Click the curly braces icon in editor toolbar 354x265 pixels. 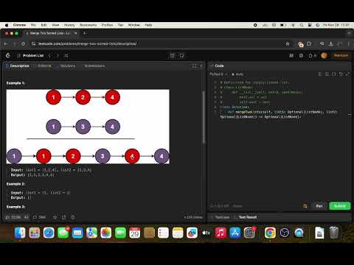334,74
